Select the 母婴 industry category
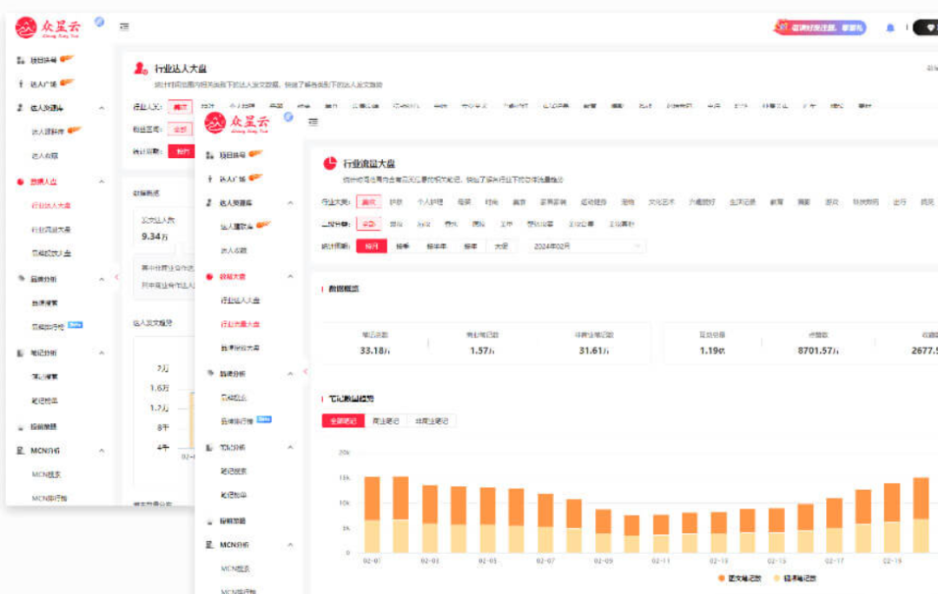Viewport: 938px width, 594px height. coord(464,202)
